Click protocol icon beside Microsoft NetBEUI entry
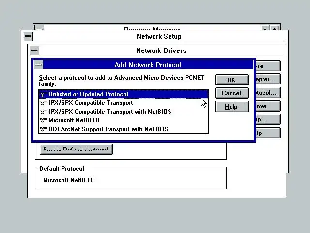 click(43, 120)
